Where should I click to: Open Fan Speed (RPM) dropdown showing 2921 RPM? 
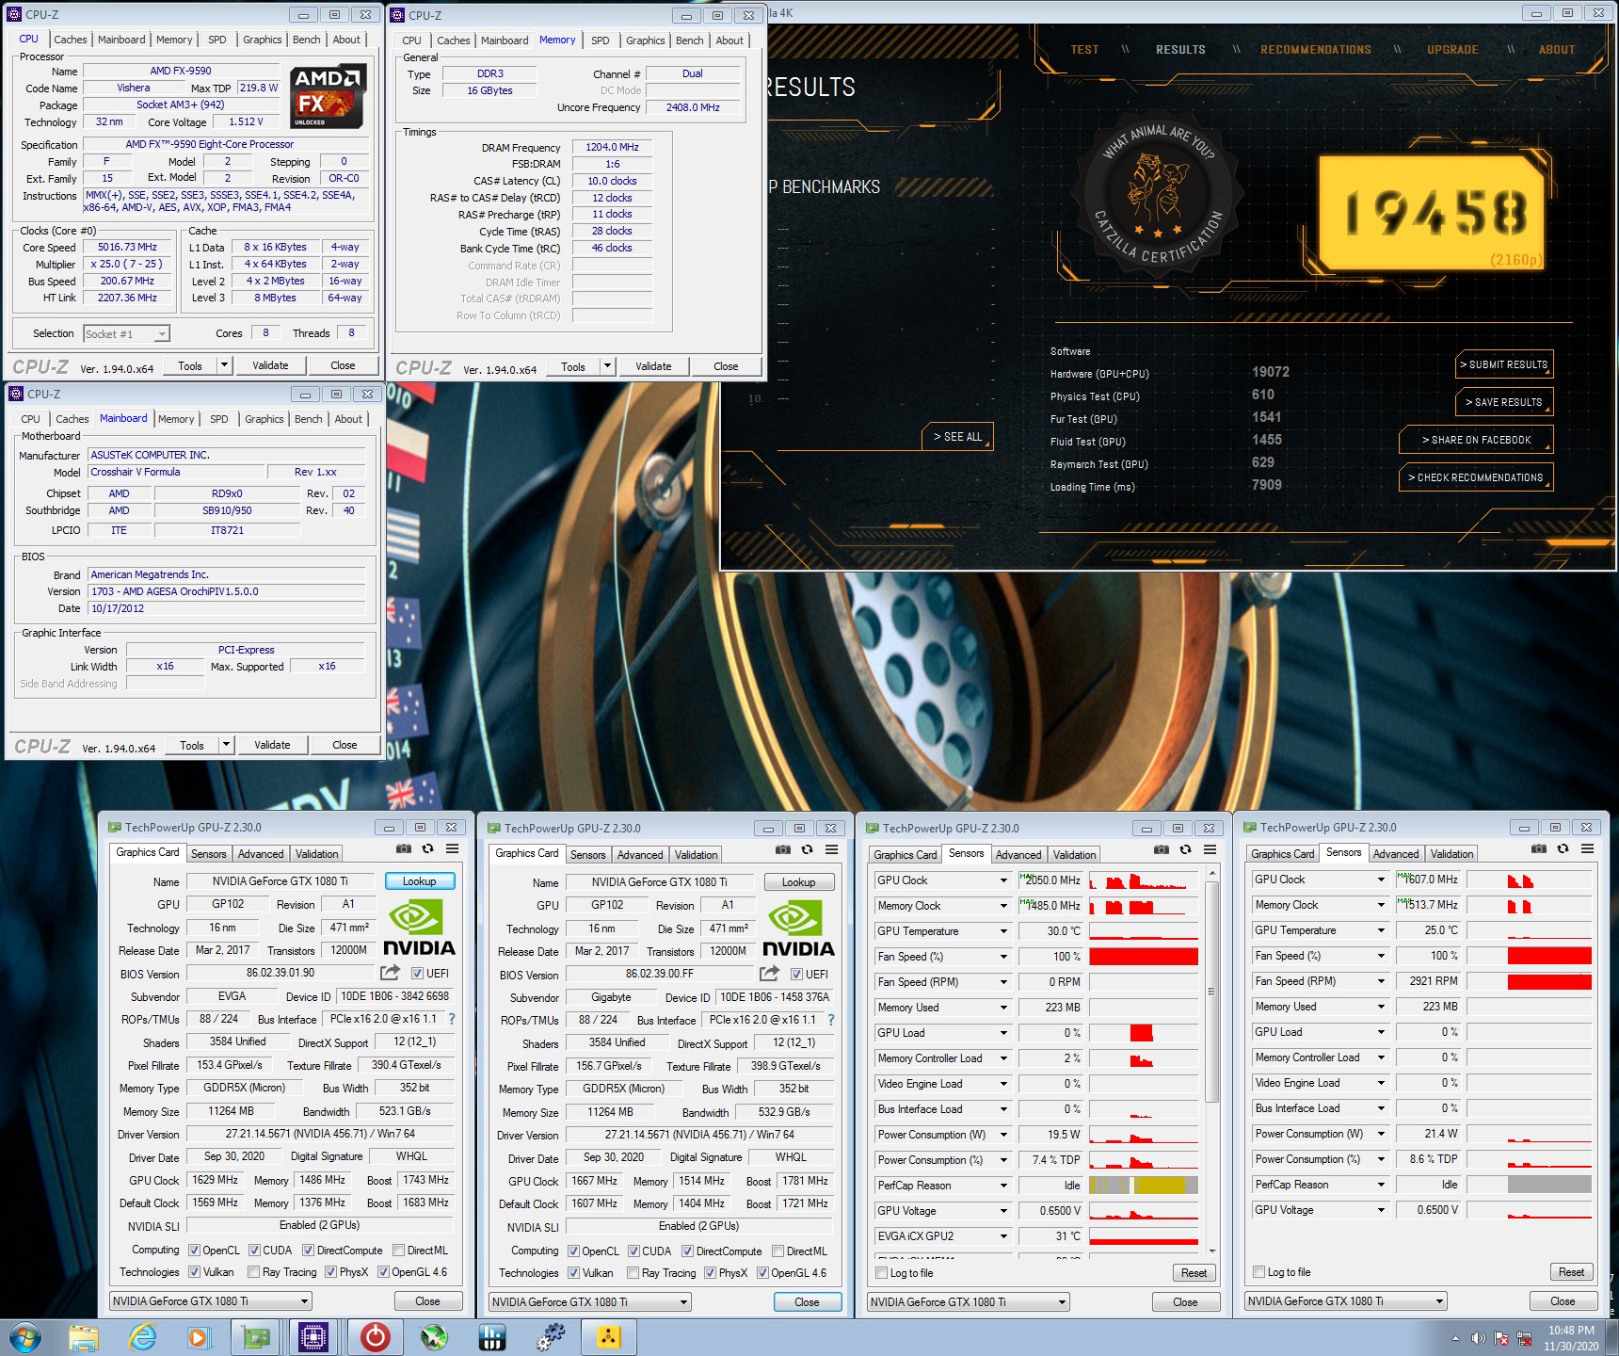point(1381,981)
